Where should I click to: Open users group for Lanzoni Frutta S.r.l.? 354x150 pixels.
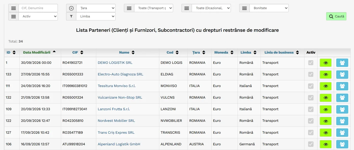(x=342, y=109)
